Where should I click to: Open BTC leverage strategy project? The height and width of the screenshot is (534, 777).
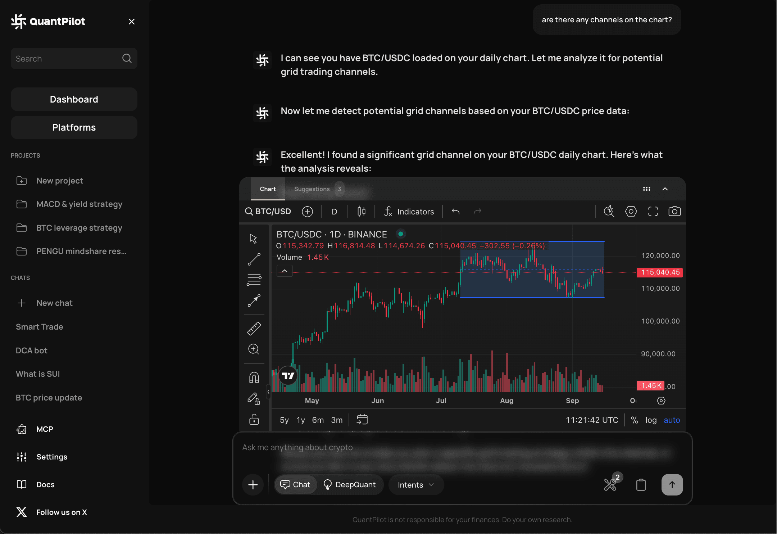(69, 228)
